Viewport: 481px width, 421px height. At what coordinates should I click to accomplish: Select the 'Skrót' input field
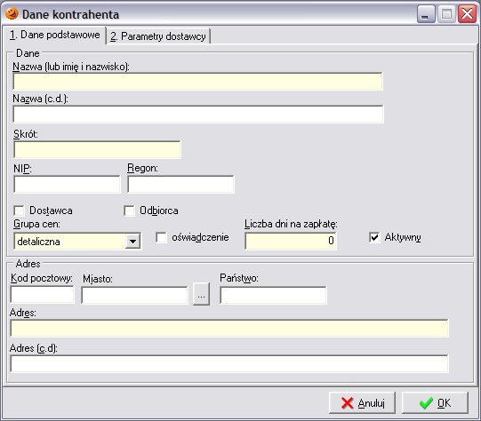pyautogui.click(x=97, y=149)
